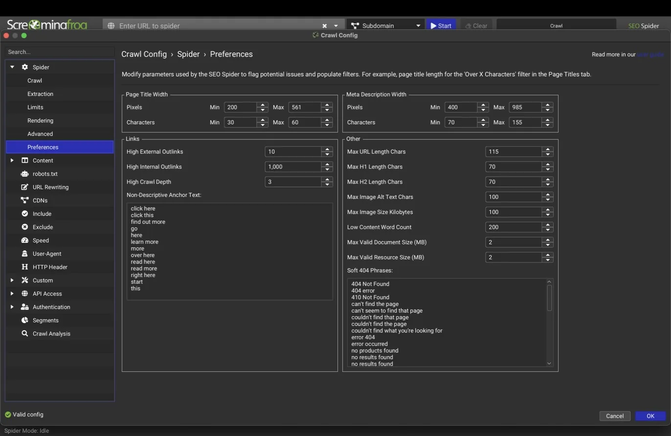
Task: Expand the Content tree section
Action: point(12,161)
